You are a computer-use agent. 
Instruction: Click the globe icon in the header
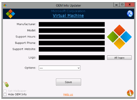130,13
